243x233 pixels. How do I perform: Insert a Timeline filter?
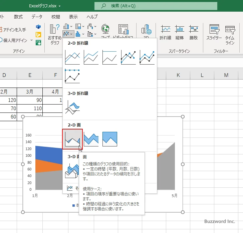click(230, 35)
